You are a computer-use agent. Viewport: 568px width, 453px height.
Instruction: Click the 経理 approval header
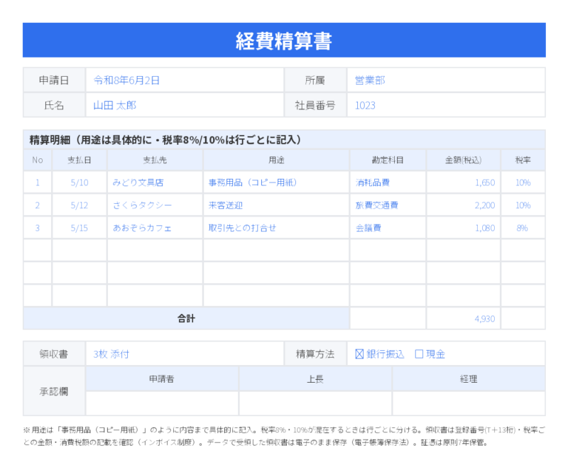click(x=469, y=379)
